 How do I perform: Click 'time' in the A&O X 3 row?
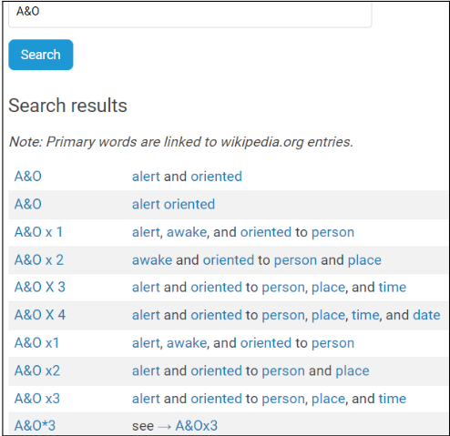point(393,287)
